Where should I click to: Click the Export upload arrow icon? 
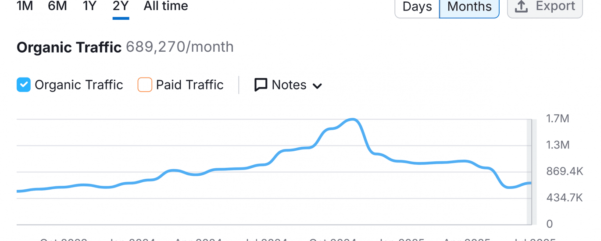point(521,7)
